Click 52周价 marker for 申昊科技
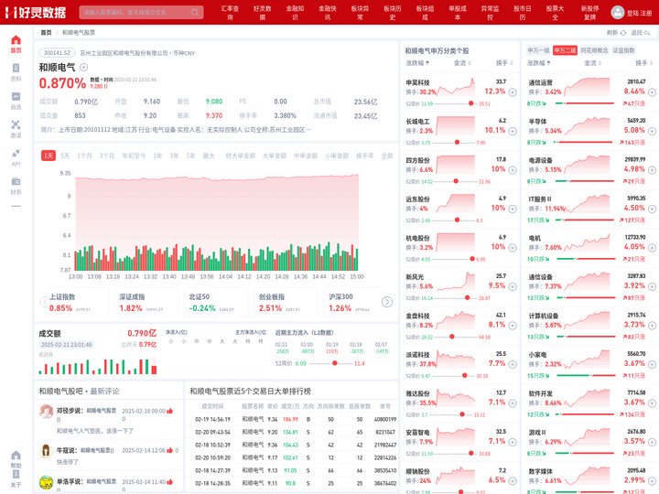 pyautogui.click(x=471, y=103)
